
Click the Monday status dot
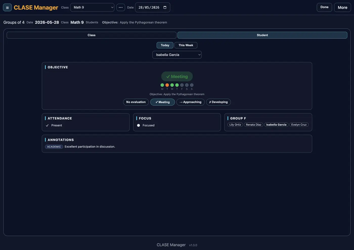click(x=162, y=85)
